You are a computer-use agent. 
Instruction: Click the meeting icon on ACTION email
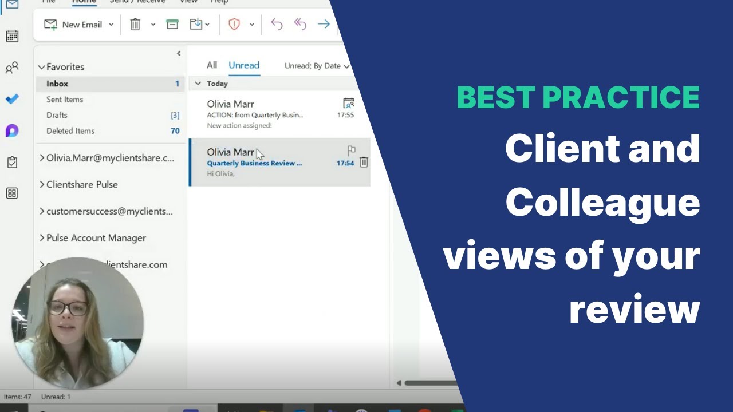(348, 104)
